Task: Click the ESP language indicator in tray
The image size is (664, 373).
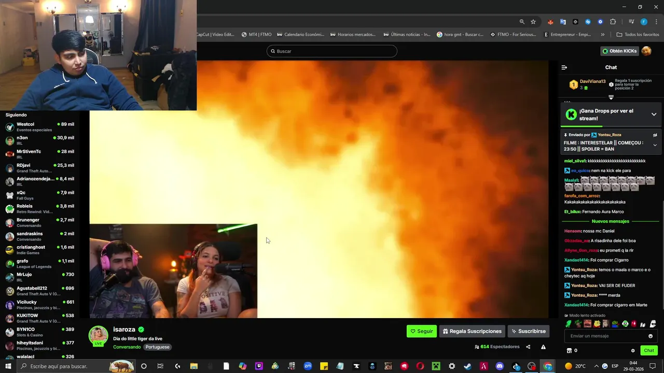Action: (616, 366)
